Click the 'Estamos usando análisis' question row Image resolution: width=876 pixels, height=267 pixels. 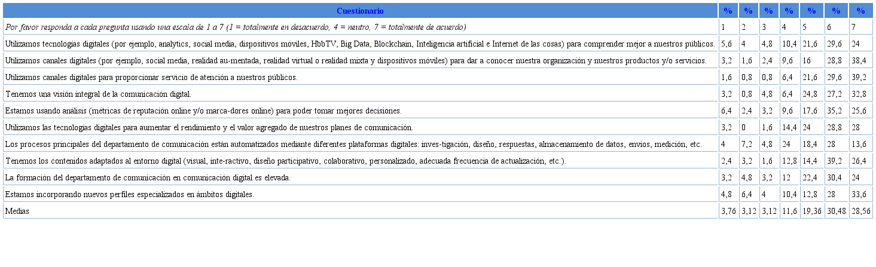pos(203,111)
